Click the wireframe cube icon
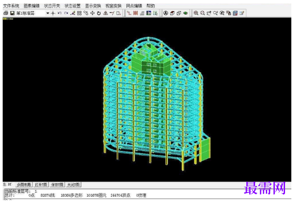Viewport: 294px width, 202px height. click(x=179, y=13)
